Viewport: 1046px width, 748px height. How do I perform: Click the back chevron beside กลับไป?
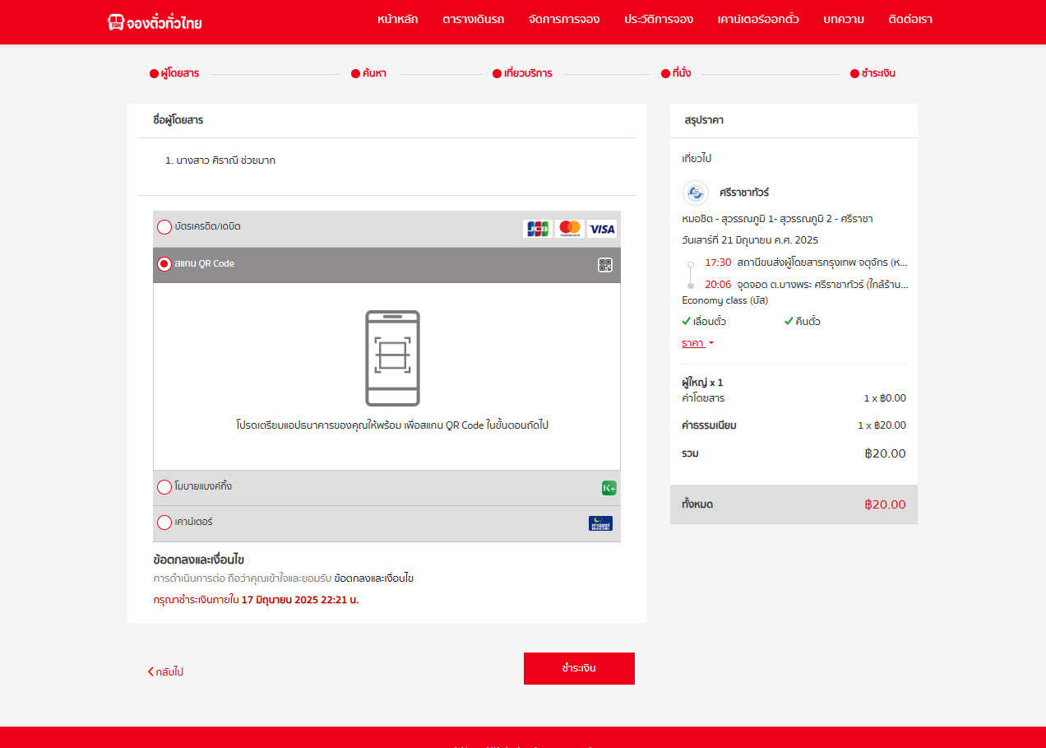pyautogui.click(x=150, y=671)
